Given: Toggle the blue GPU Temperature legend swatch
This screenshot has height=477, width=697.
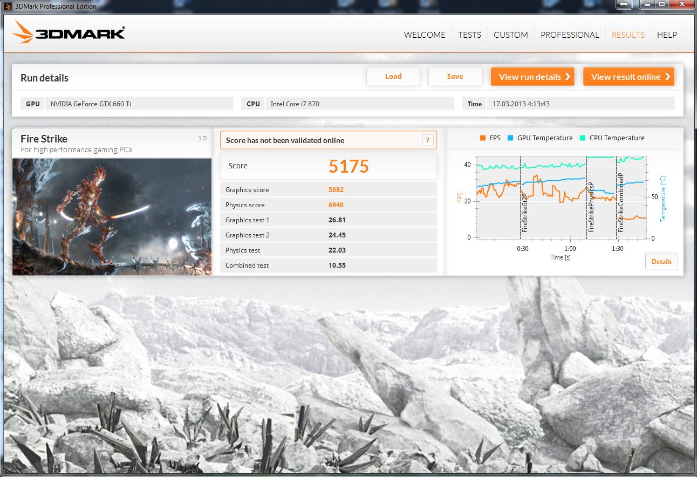Looking at the screenshot, I should pos(510,138).
